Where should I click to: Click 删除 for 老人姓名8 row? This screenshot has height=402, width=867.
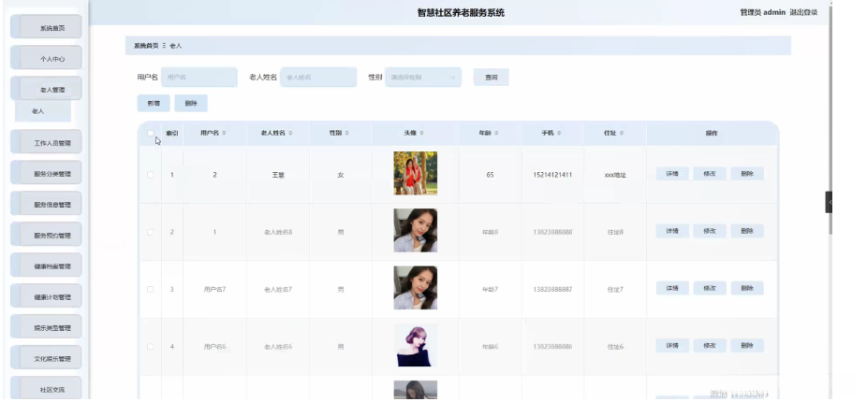[x=747, y=231]
